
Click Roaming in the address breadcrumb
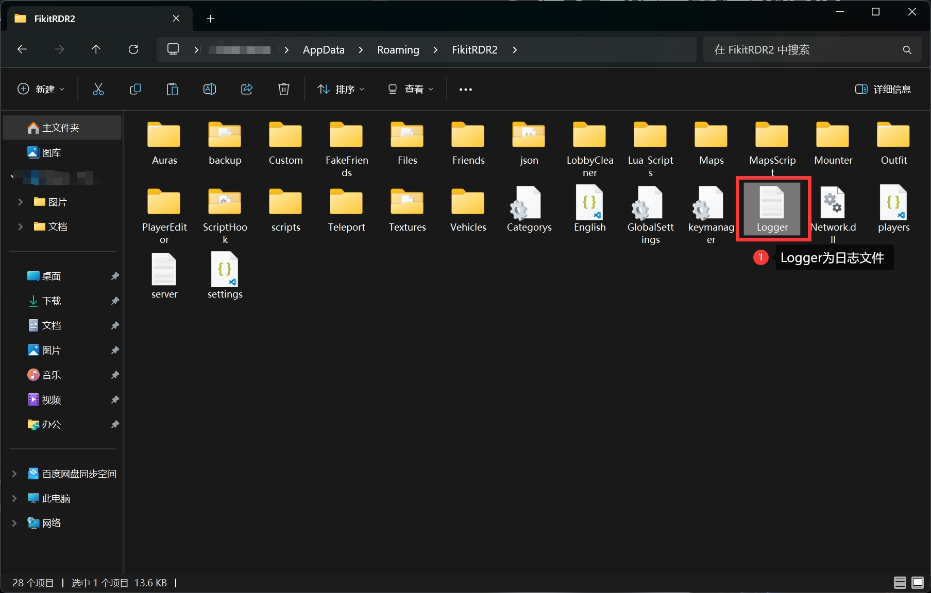(x=398, y=50)
